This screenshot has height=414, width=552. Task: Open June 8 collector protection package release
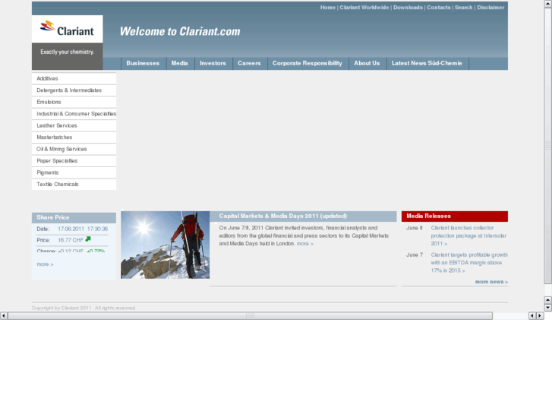coord(468,235)
